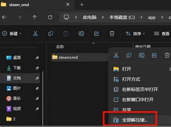The image size is (171, 127).
Task: Navigate to 此电脑 breadcrumb
Action: [90, 17]
